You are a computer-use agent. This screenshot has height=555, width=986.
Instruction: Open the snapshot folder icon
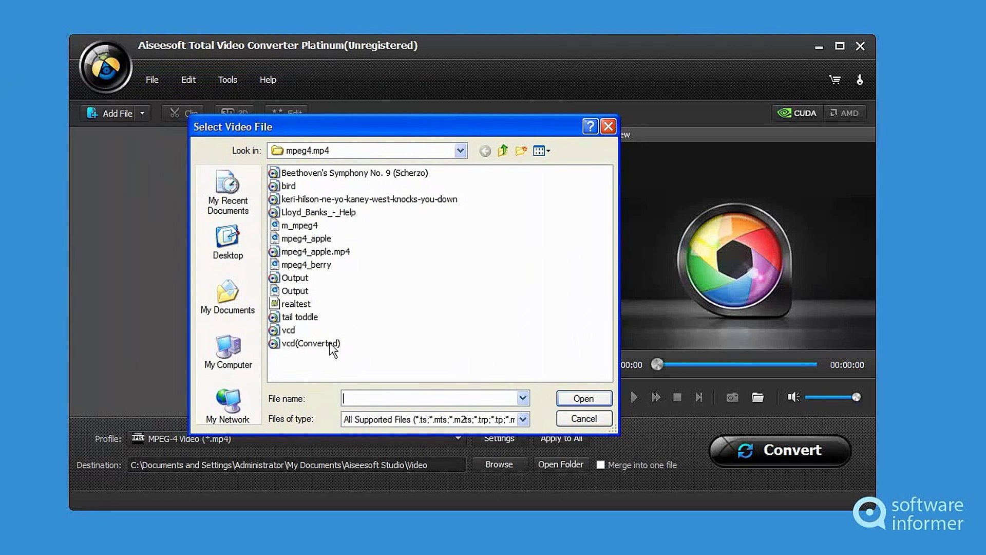click(757, 397)
